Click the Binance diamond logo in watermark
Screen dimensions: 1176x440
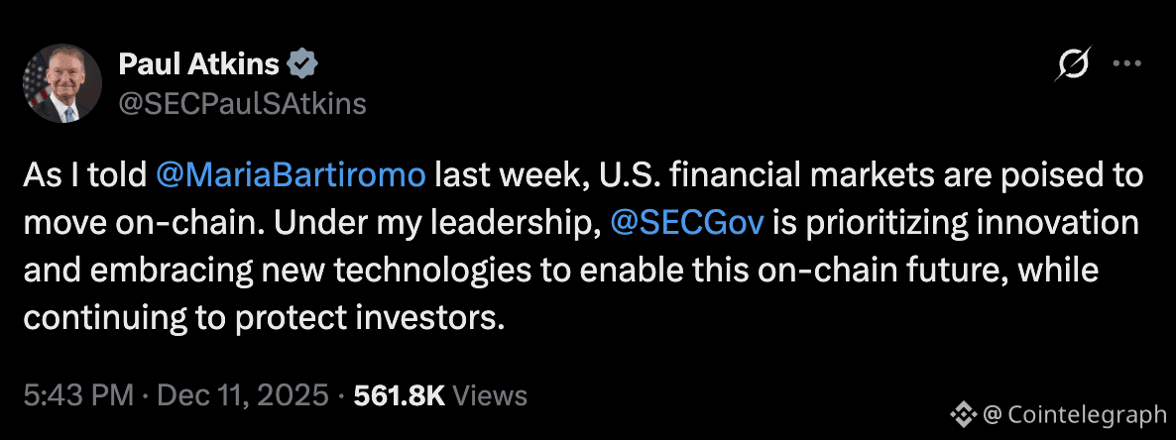pos(960,414)
